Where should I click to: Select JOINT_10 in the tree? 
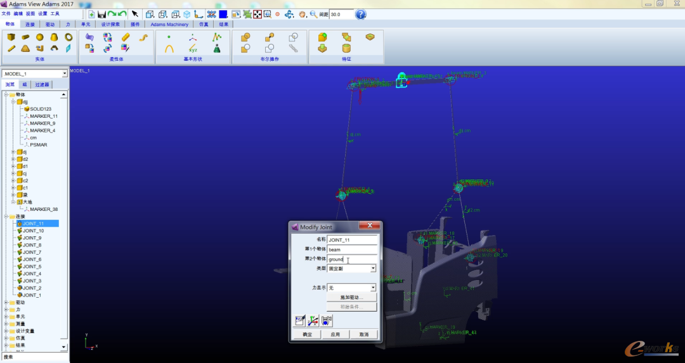point(33,231)
